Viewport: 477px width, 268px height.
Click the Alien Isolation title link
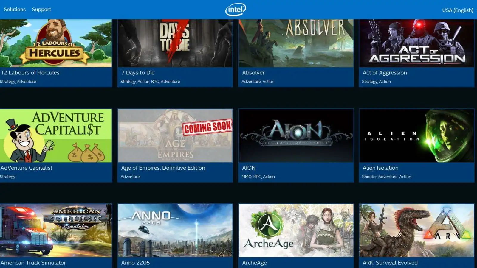click(380, 168)
